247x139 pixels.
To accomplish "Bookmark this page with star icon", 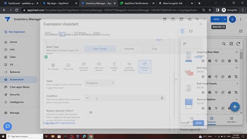I will pyautogui.click(x=210, y=10).
